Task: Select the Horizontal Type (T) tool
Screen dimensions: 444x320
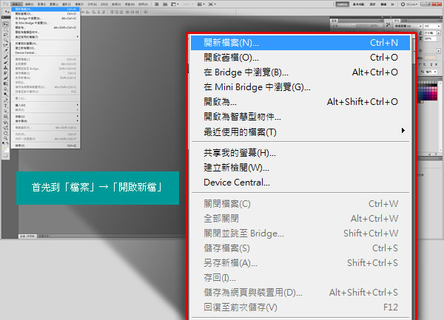Action: tap(6, 106)
